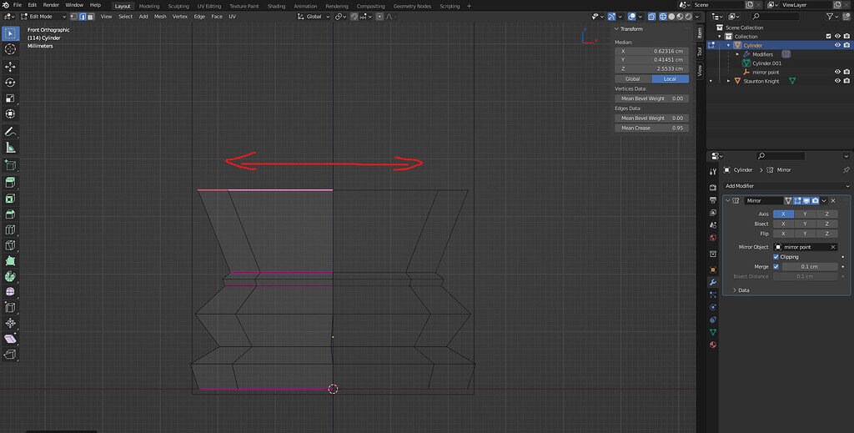Viewport: 854px width, 433px height.
Task: Select the Move tool in the toolbar
Action: (10, 67)
